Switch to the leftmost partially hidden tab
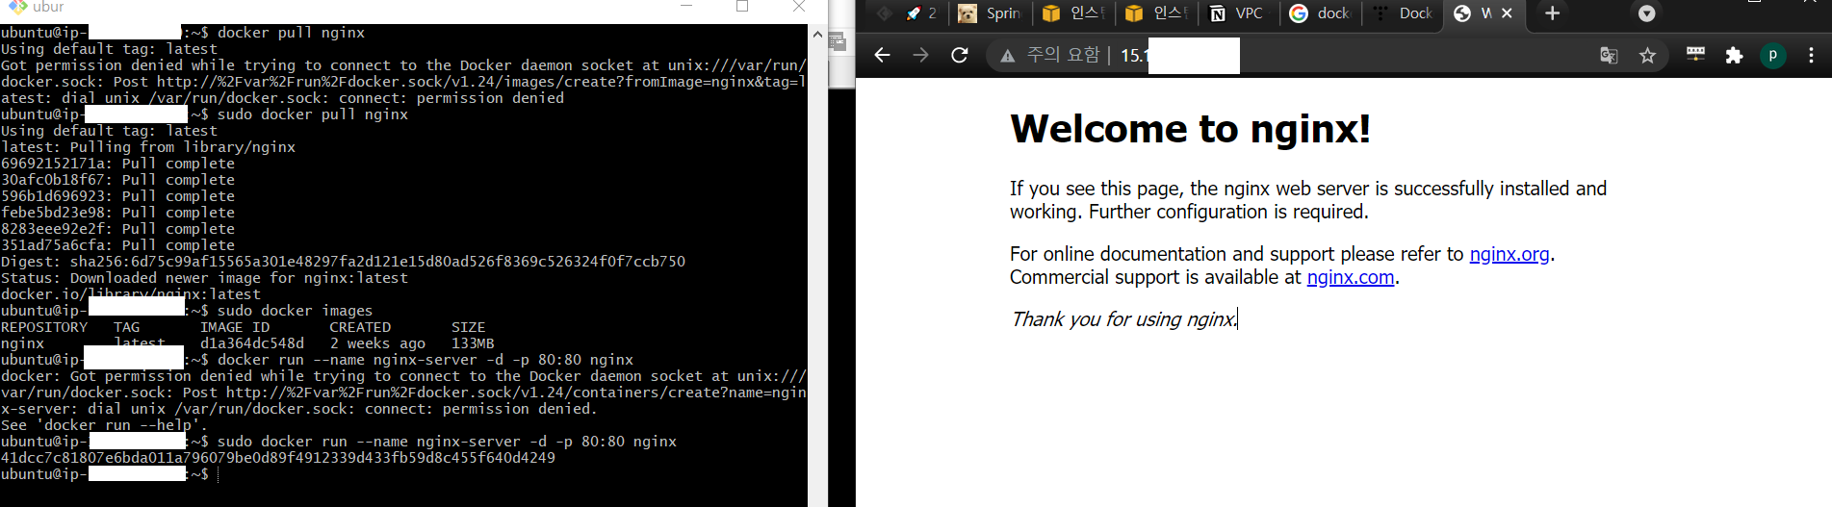1832x507 pixels. 884,13
